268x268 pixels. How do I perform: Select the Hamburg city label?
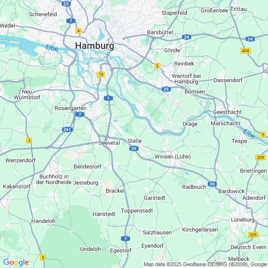tap(95, 46)
